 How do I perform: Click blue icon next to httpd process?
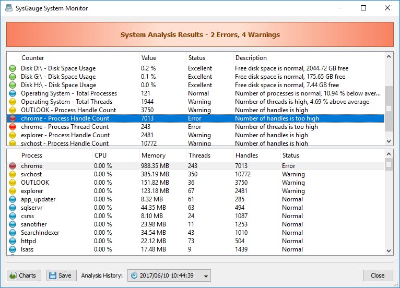13,241
